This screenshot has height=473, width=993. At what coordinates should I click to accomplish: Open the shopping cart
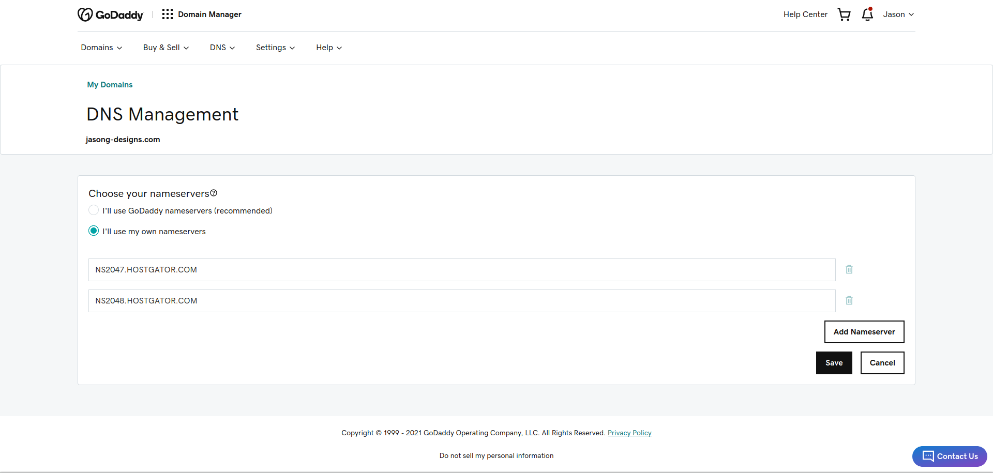pyautogui.click(x=844, y=14)
